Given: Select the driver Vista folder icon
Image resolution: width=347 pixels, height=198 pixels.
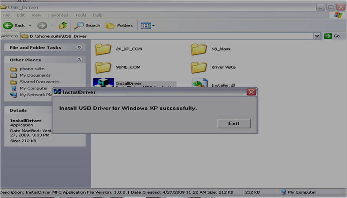Looking at the screenshot, I should (199, 67).
